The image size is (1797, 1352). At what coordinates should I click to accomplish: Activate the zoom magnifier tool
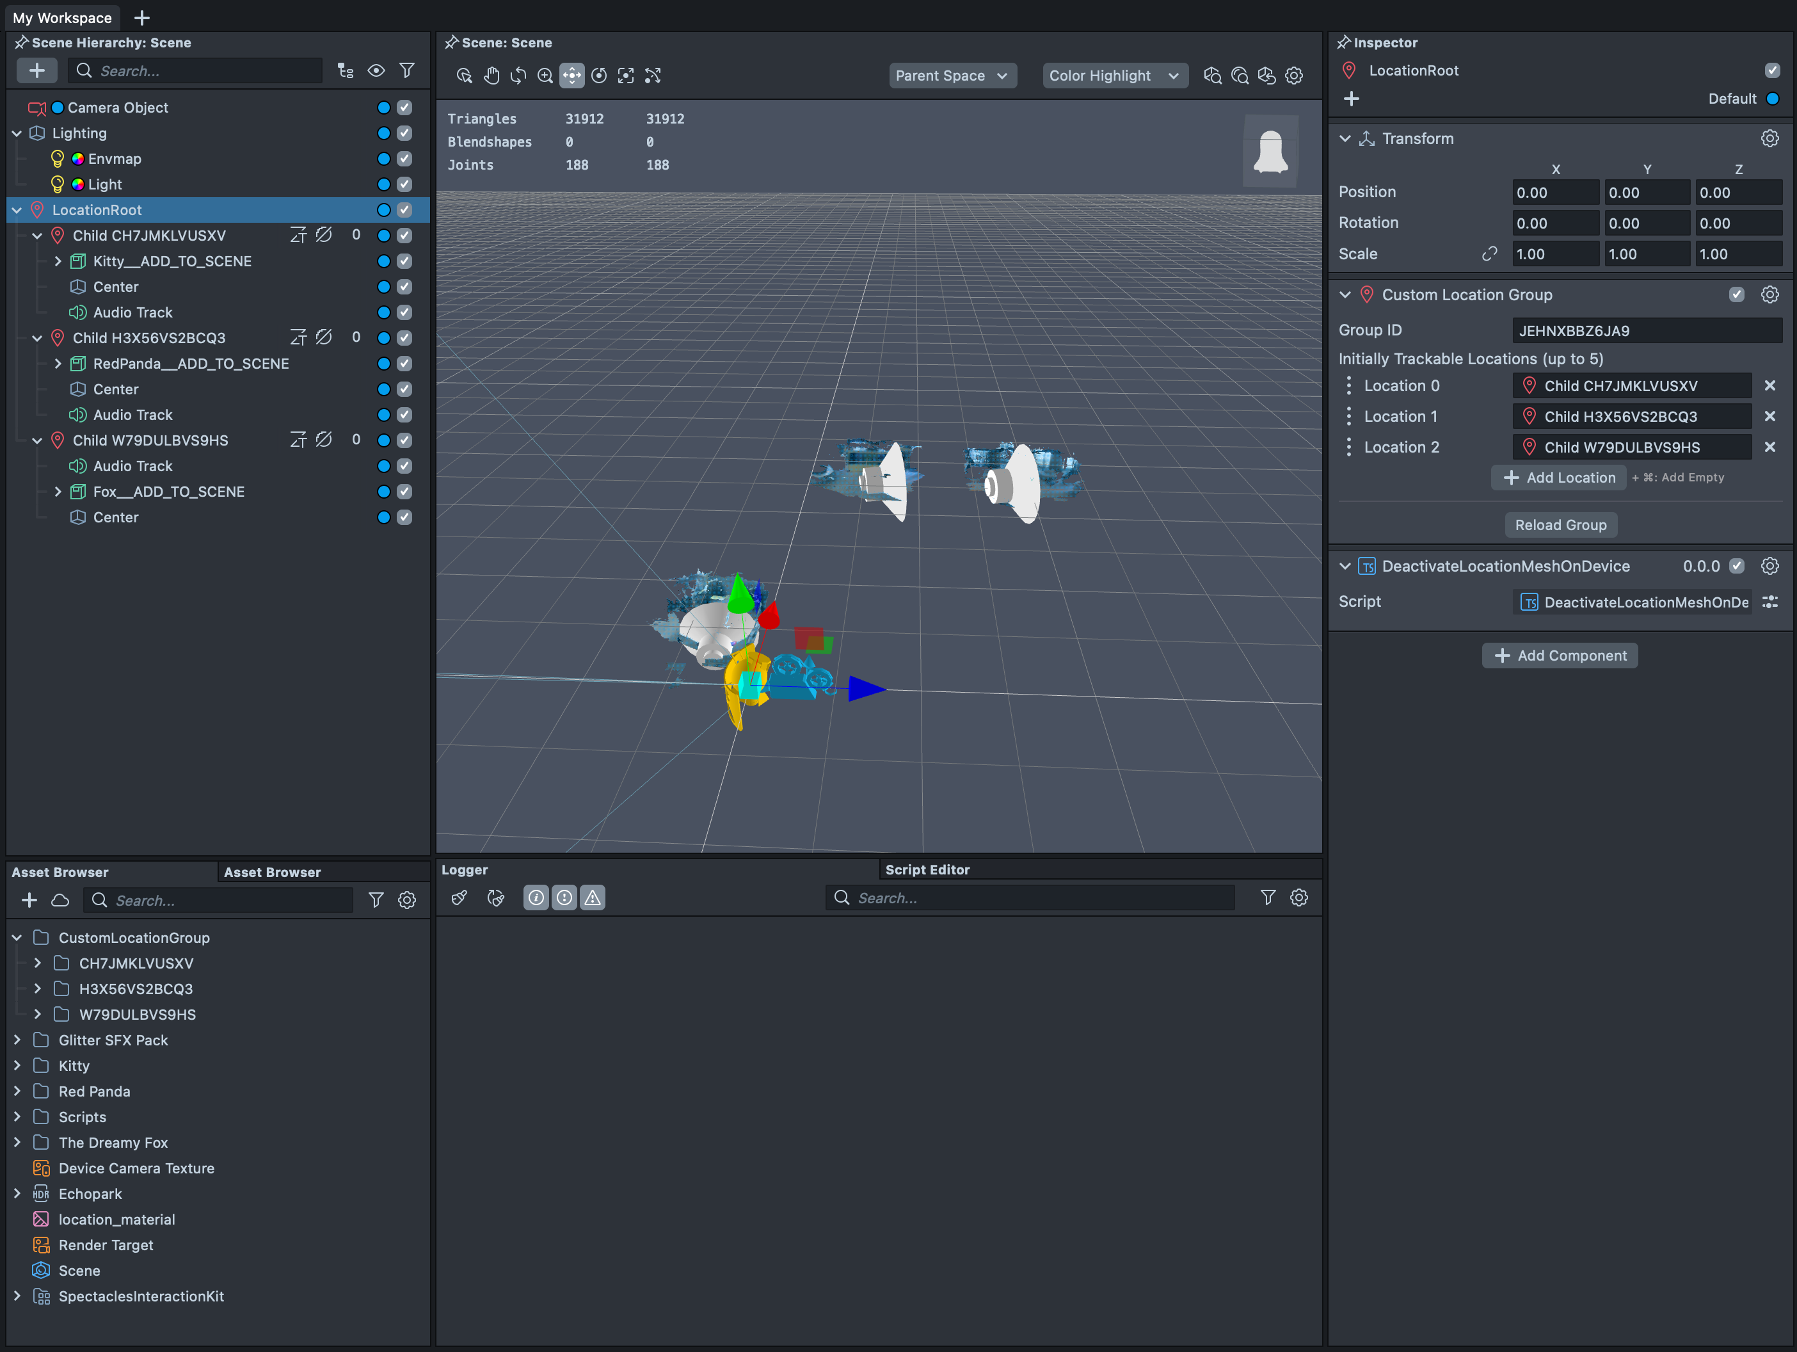click(x=545, y=76)
